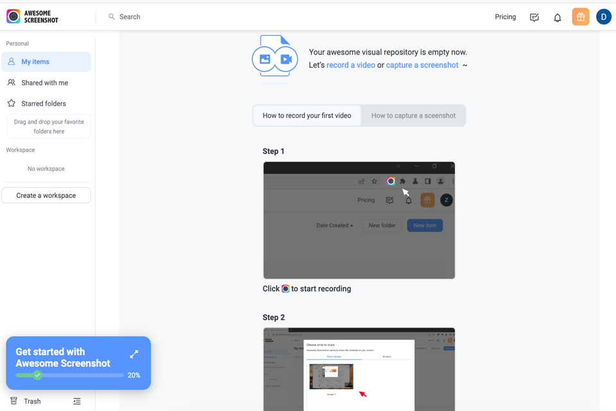The width and height of the screenshot is (616, 411).
Task: Open the D user avatar menu
Action: point(603,17)
